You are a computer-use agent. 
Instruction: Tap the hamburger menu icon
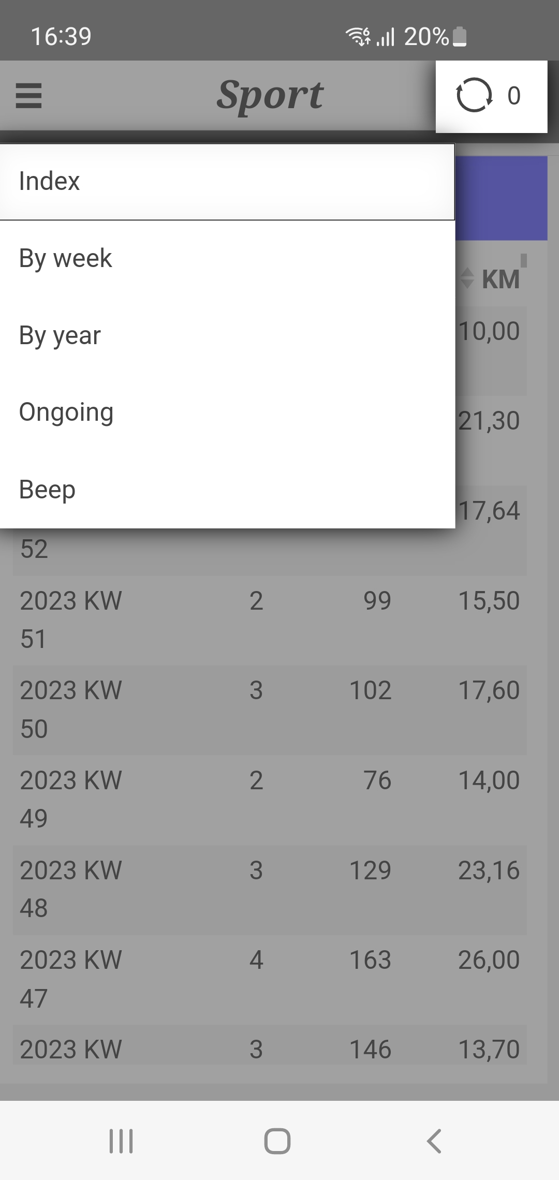pos(28,96)
